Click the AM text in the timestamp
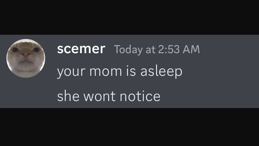The image size is (259, 146). 191,49
